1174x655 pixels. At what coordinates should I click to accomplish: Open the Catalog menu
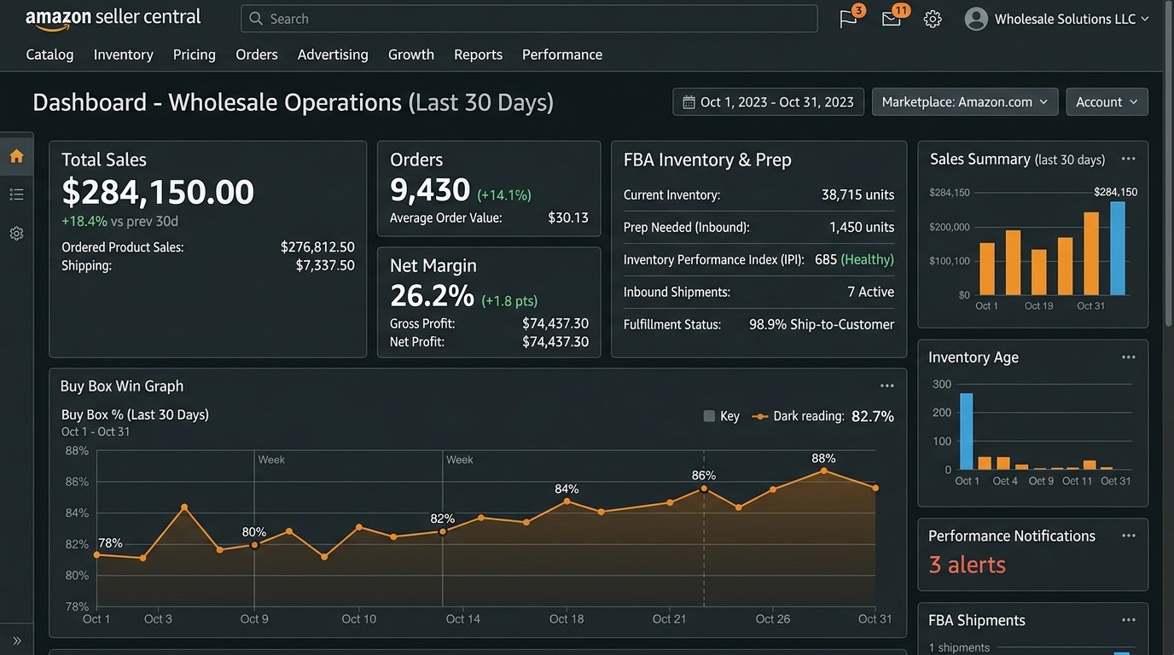(49, 54)
